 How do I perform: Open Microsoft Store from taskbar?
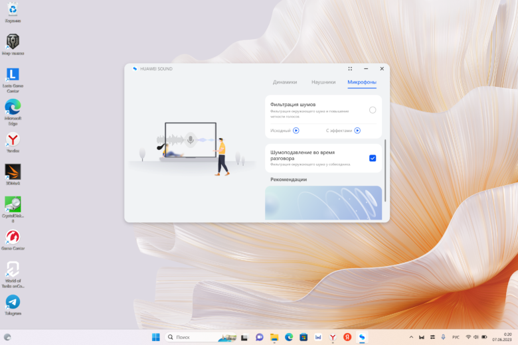[x=303, y=337]
